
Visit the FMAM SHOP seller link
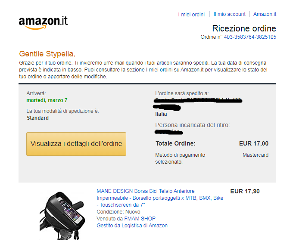tap(140, 218)
